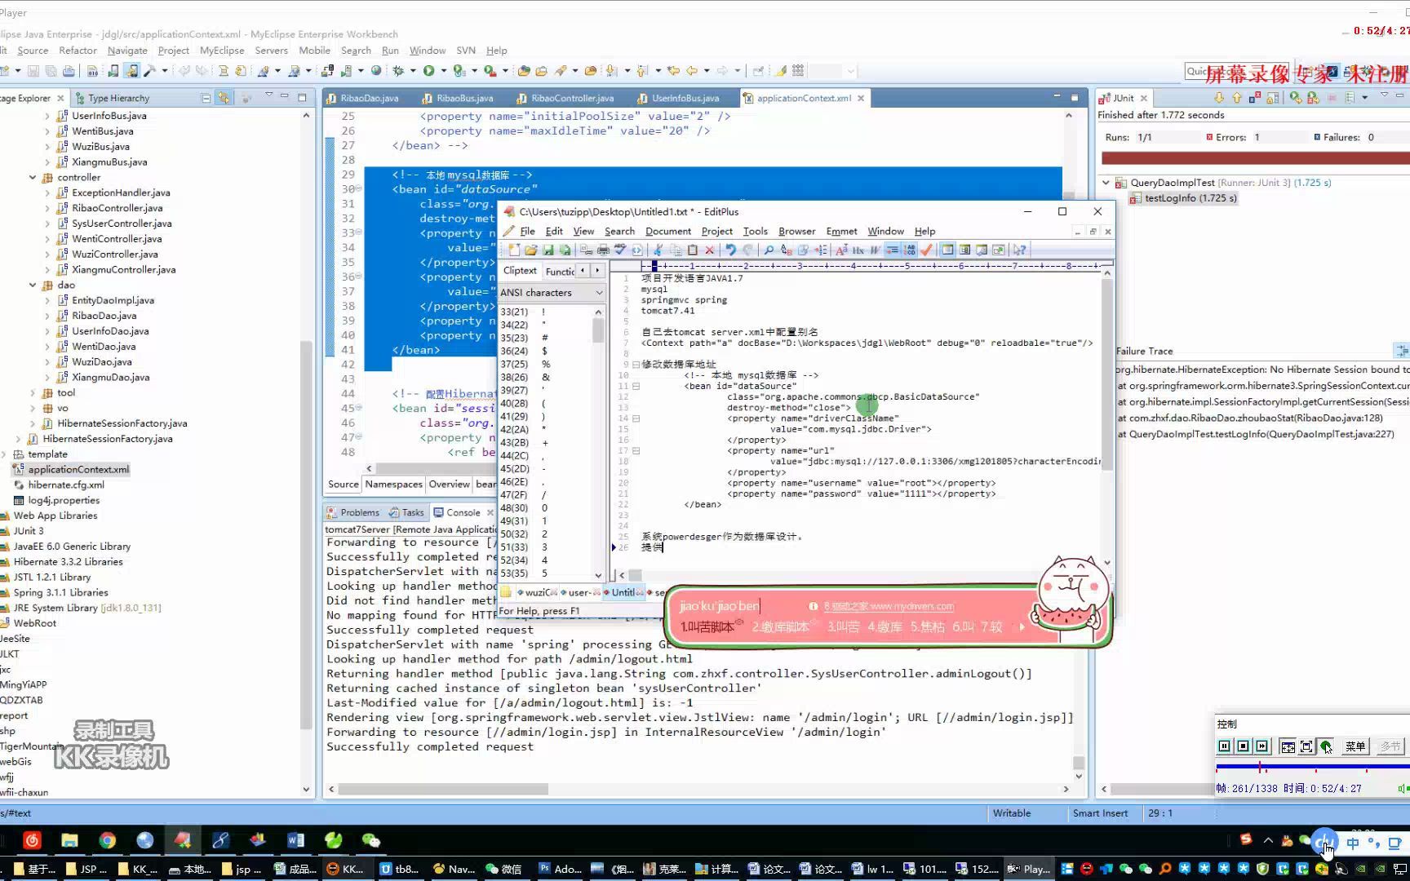
Task: Open JUnit Test Run History dropdown
Action: pos(1364,98)
